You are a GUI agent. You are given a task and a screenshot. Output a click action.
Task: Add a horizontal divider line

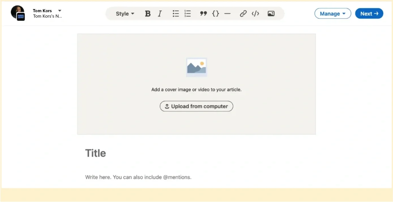(227, 13)
